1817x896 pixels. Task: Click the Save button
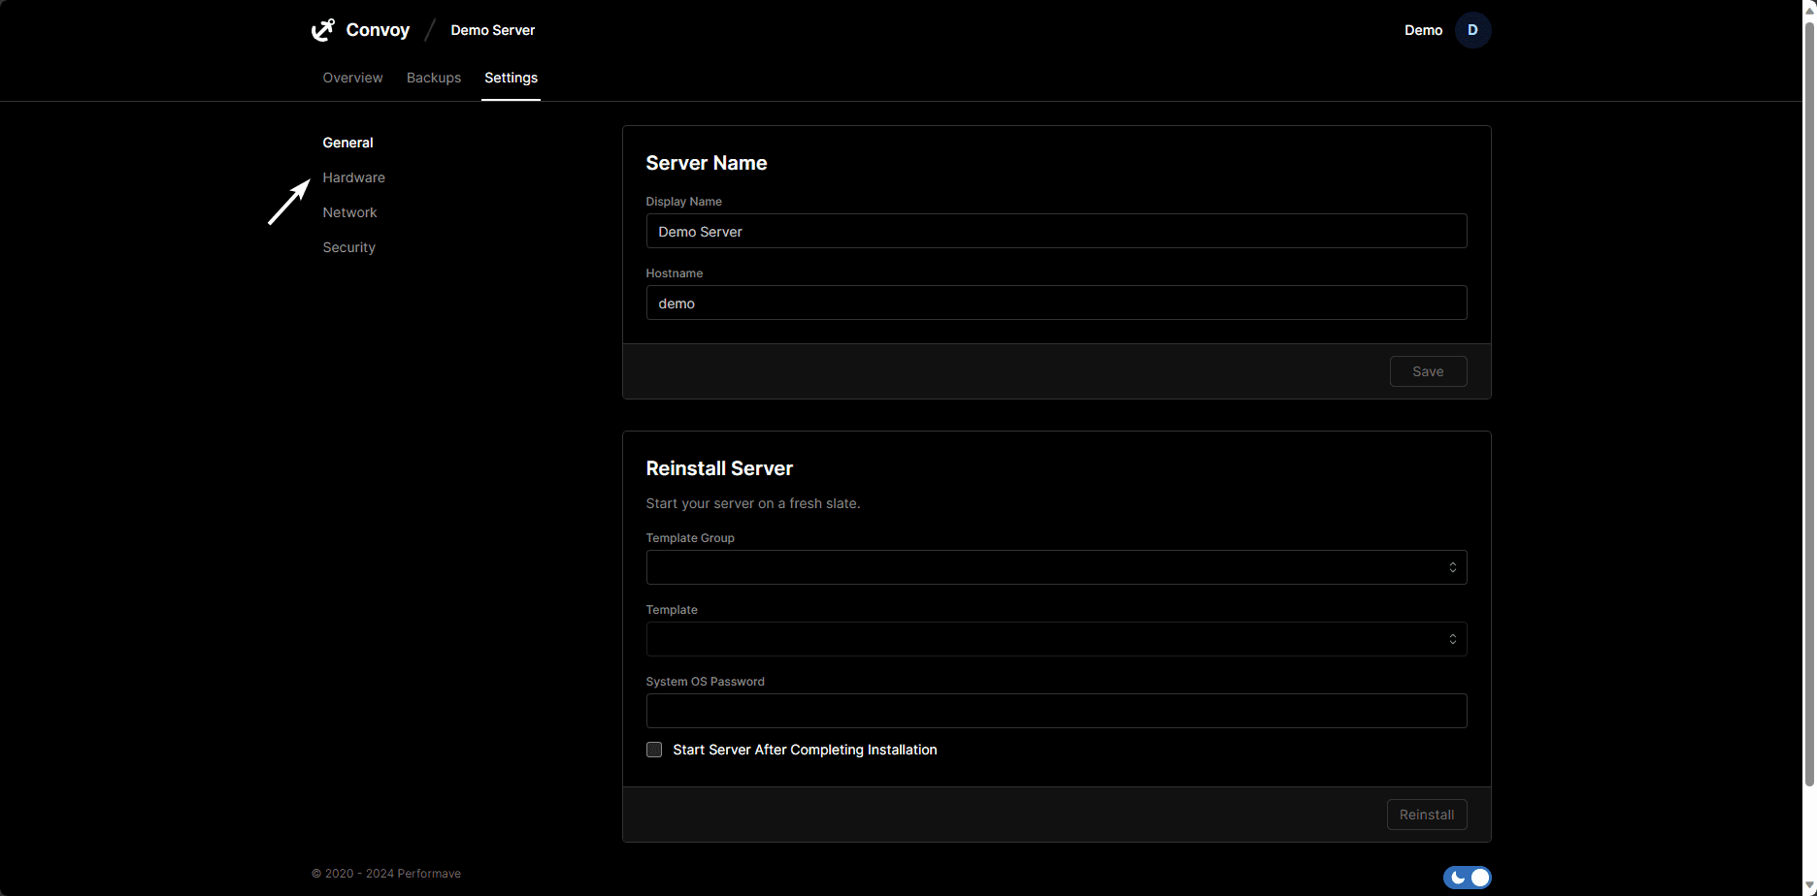coord(1428,371)
